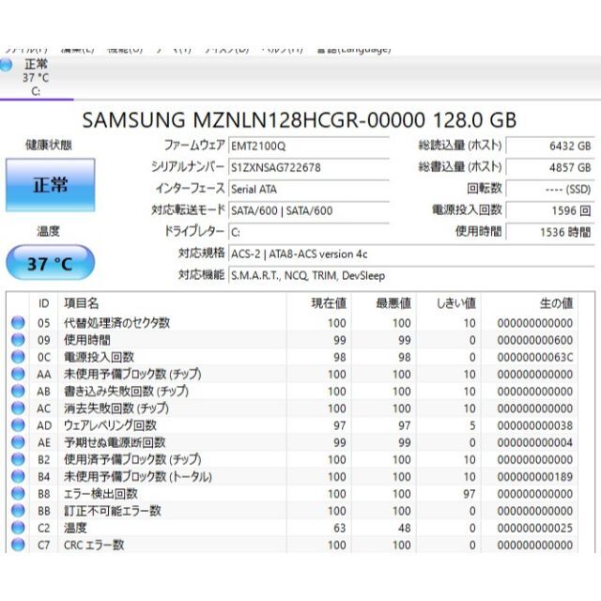Click status orb for CRC エラー数 row C7

coord(18,545)
